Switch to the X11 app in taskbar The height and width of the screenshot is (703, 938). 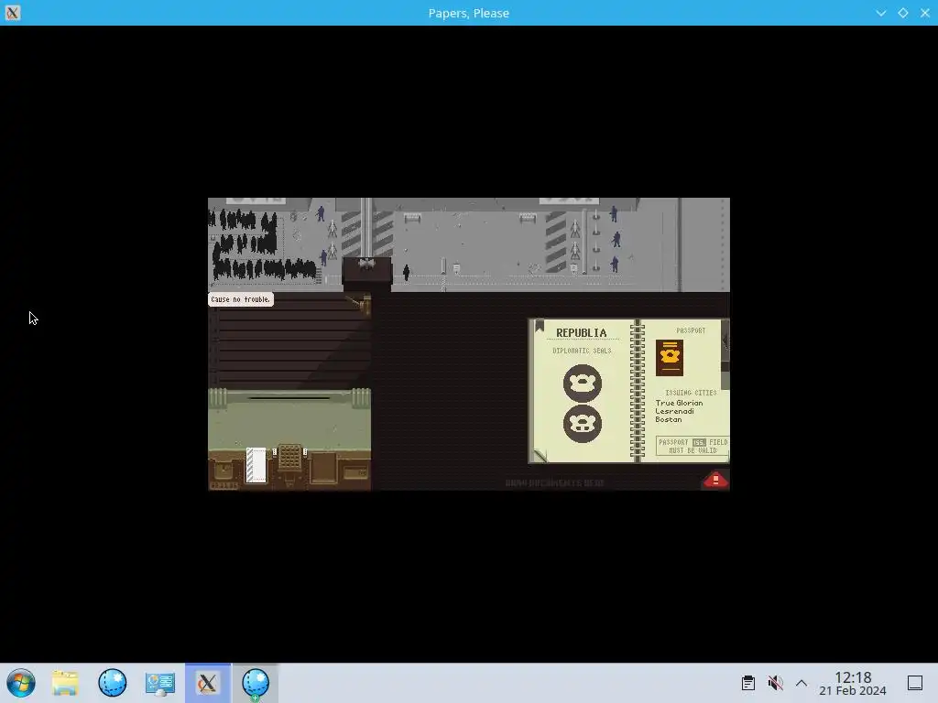(208, 683)
